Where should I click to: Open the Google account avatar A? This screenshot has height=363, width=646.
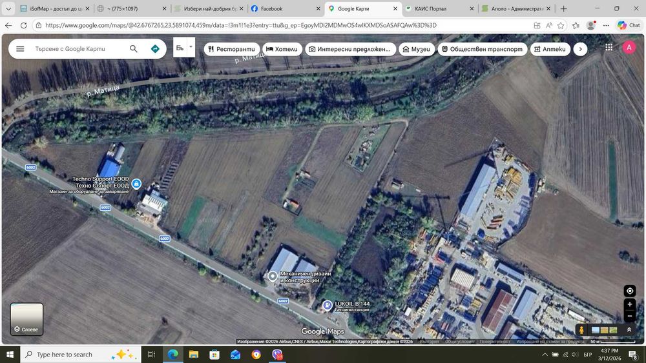pyautogui.click(x=629, y=47)
